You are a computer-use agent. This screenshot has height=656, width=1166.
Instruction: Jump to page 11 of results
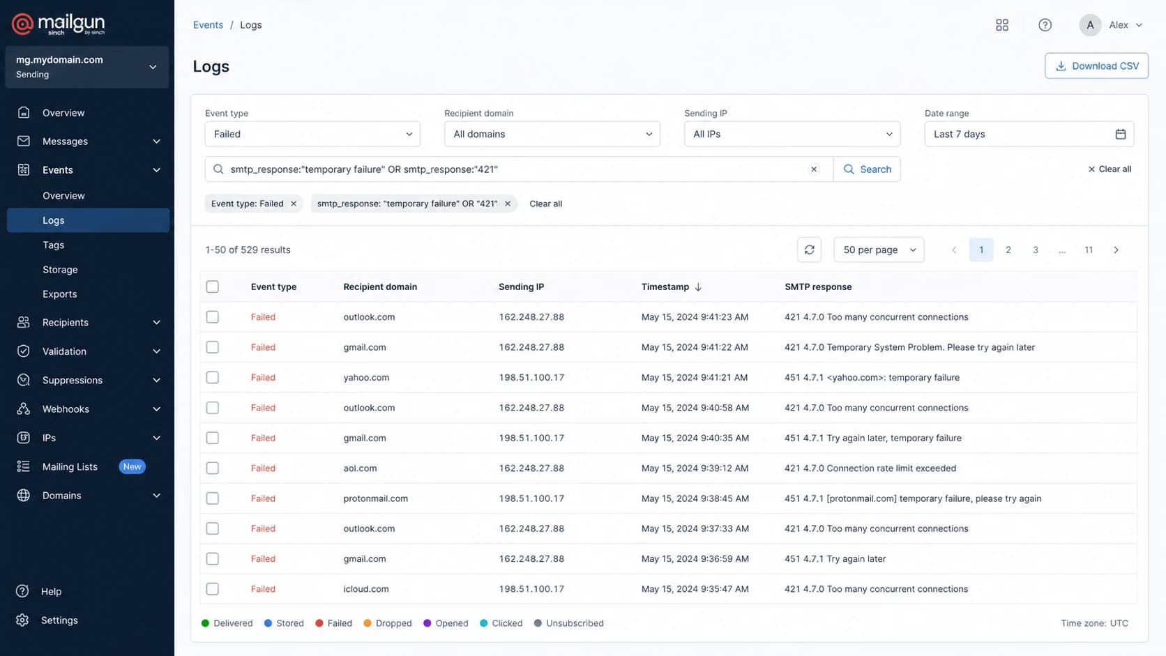tap(1089, 250)
